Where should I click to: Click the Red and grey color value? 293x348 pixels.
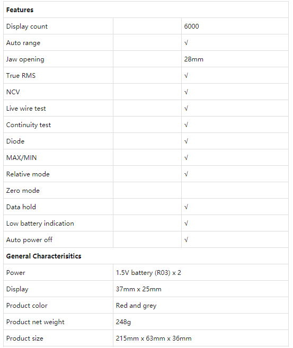pyautogui.click(x=136, y=306)
